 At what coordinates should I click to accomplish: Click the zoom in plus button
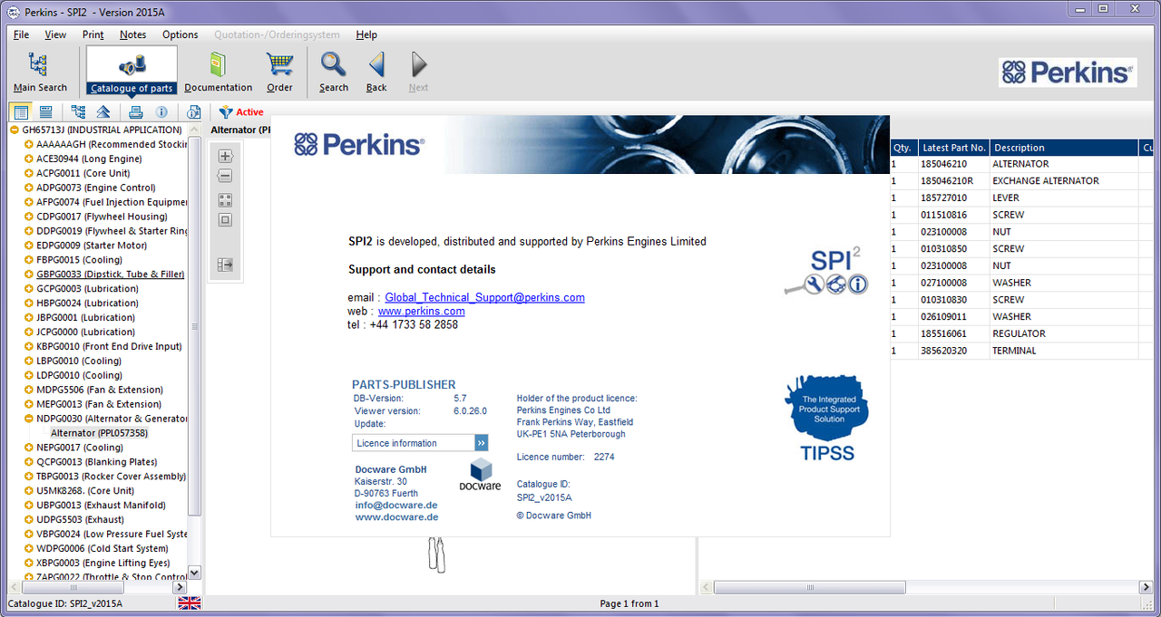tap(226, 156)
